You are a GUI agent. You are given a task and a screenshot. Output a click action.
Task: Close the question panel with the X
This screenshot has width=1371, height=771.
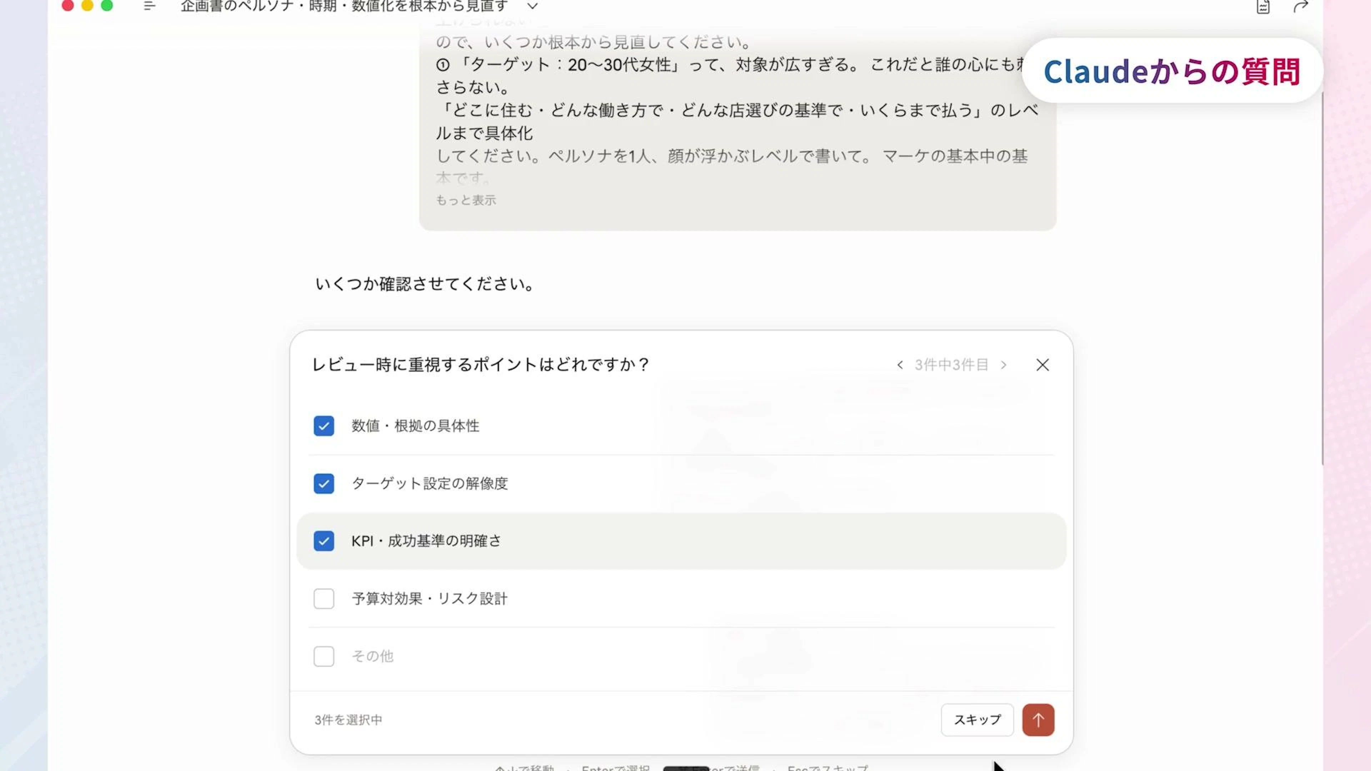point(1043,365)
